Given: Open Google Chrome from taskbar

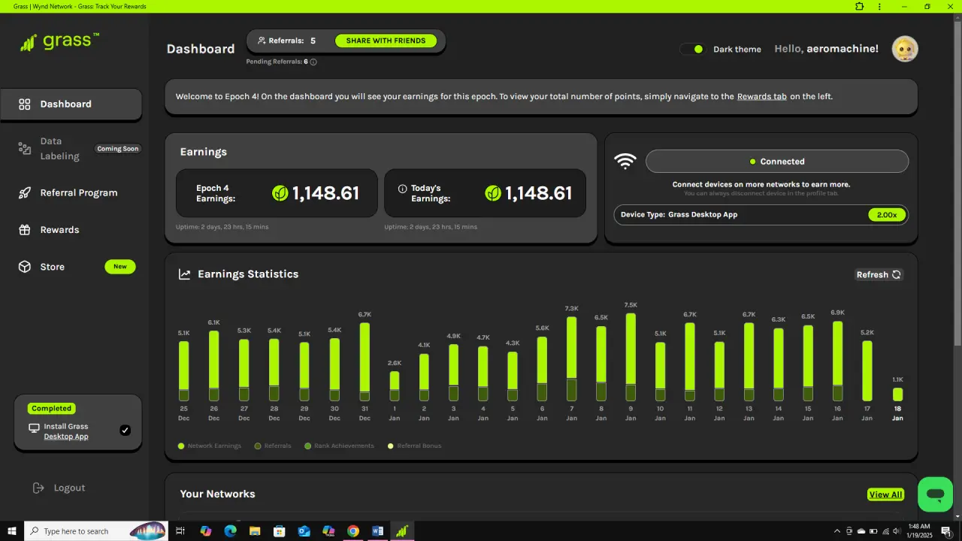Looking at the screenshot, I should (353, 531).
